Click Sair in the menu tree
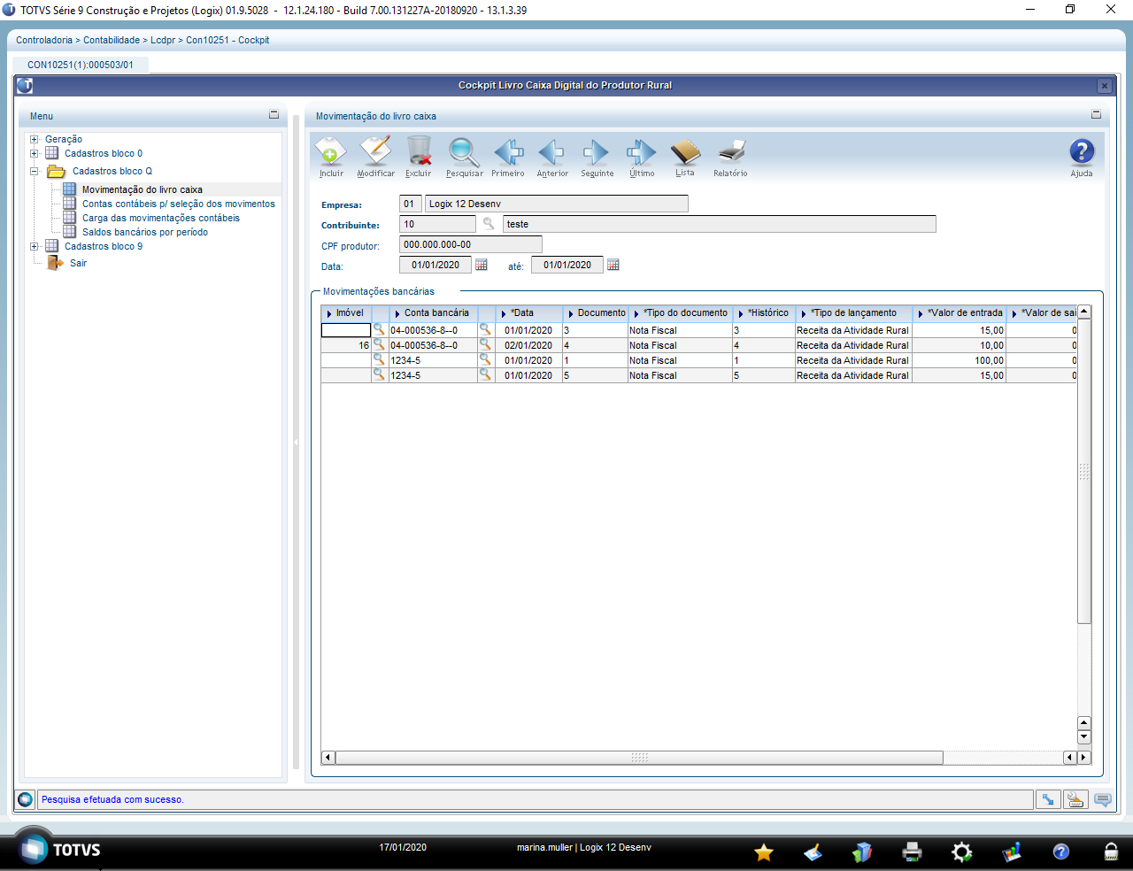This screenshot has height=871, width=1133. [79, 263]
